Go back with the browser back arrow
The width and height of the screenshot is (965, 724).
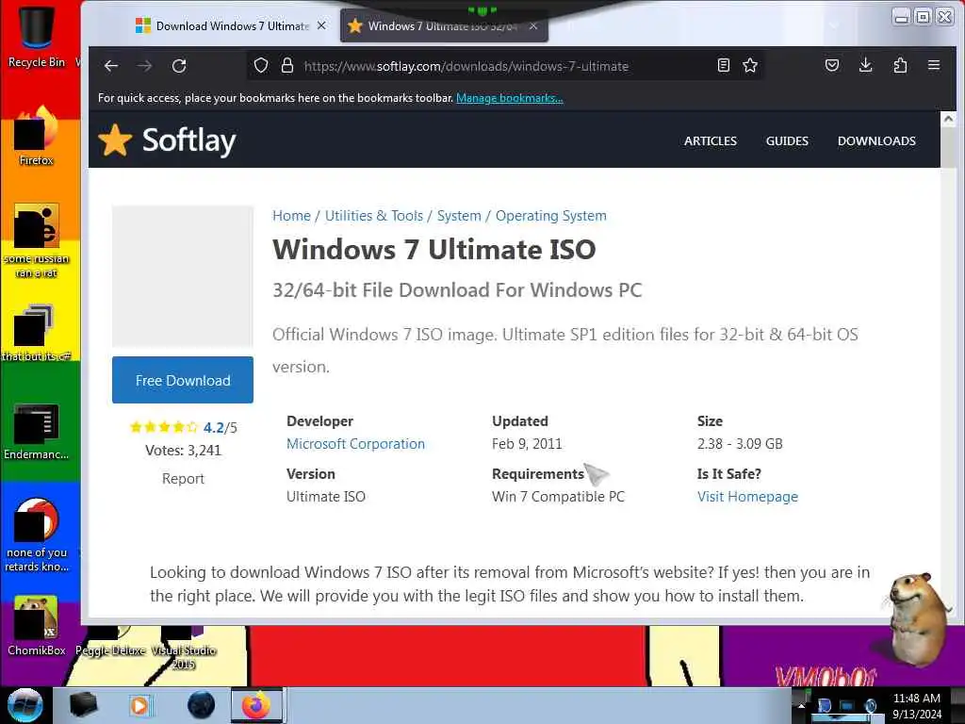click(111, 66)
